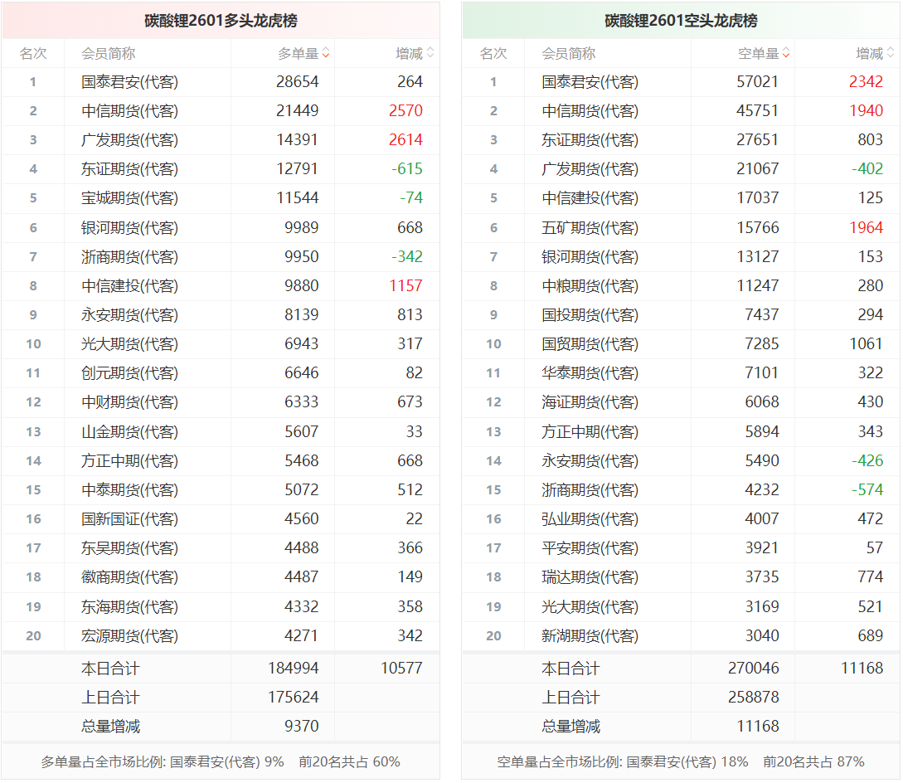The width and height of the screenshot is (903, 783).
Task: Click 多单量 column header
Action: click(x=299, y=54)
